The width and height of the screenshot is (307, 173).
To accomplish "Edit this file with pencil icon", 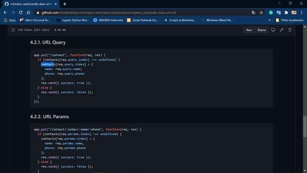I will coord(282,30).
